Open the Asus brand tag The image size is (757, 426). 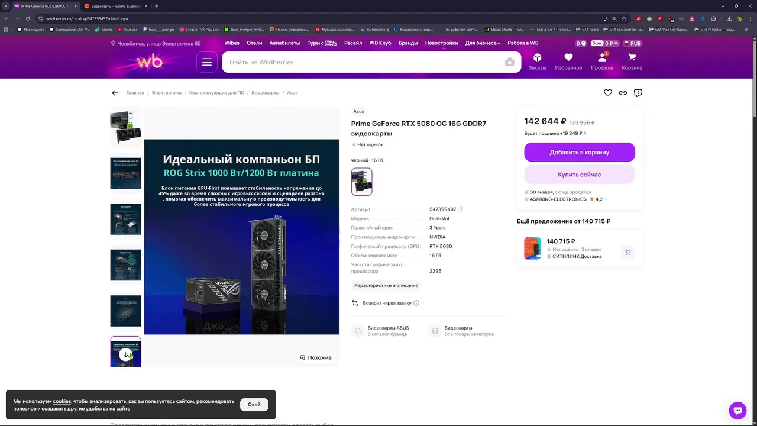click(359, 111)
